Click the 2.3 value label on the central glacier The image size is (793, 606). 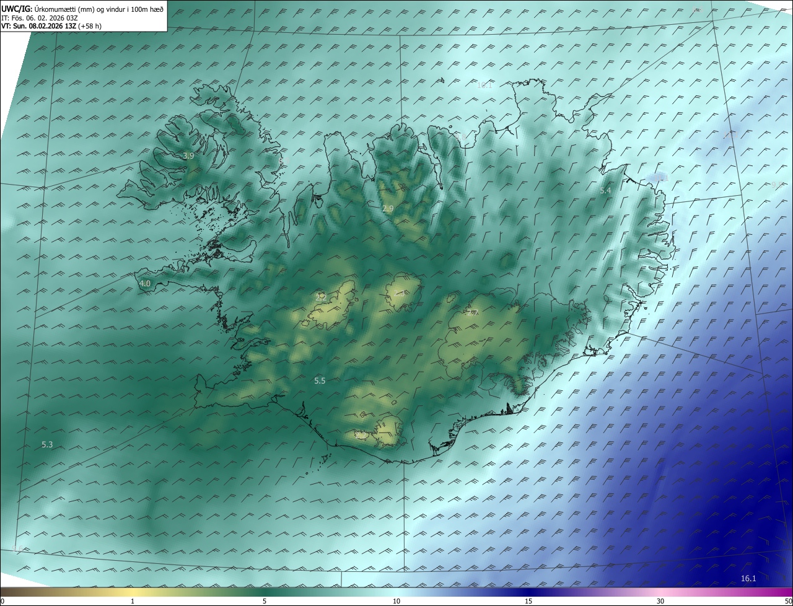[x=399, y=293]
